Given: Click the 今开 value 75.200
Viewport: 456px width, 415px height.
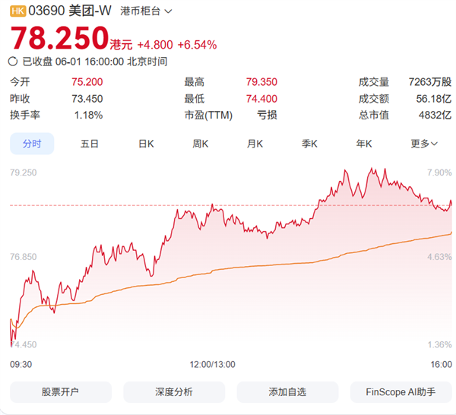Looking at the screenshot, I should point(87,82).
